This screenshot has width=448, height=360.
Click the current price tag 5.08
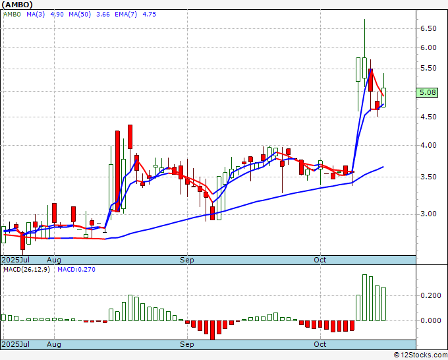click(427, 92)
